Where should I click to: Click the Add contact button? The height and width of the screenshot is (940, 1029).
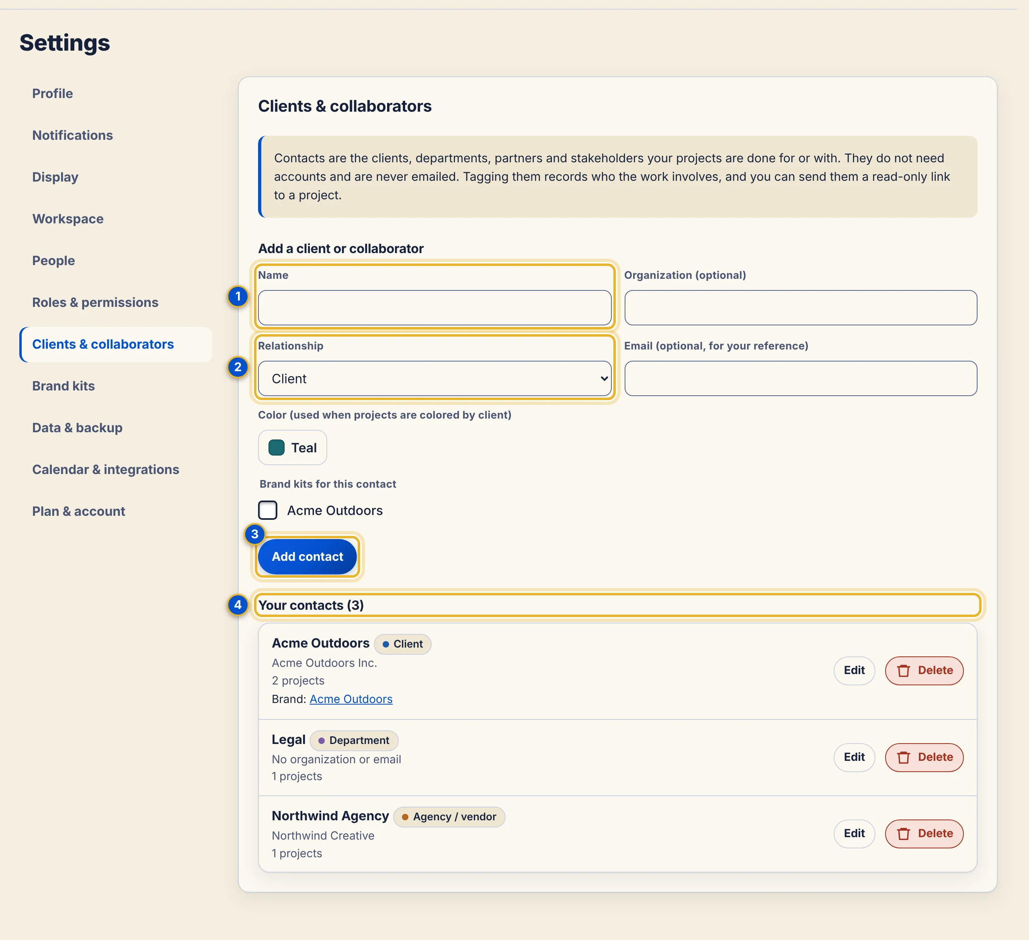(x=307, y=557)
